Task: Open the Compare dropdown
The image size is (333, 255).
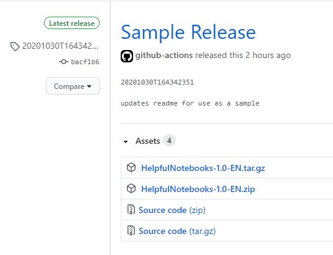Action: click(72, 86)
